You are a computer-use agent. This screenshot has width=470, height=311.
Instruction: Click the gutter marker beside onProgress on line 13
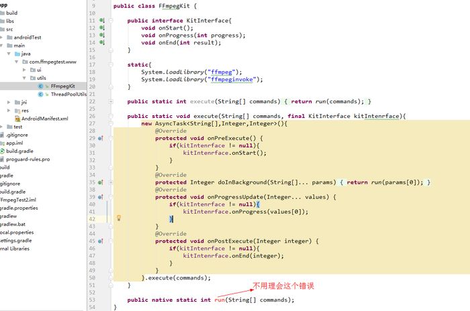coord(102,35)
